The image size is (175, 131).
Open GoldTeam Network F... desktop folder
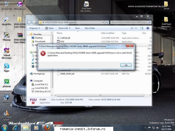[166, 22]
